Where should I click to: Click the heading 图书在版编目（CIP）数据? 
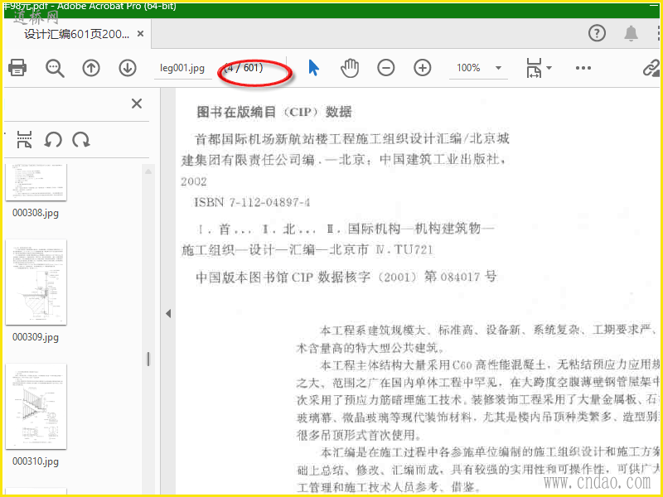pyautogui.click(x=274, y=112)
